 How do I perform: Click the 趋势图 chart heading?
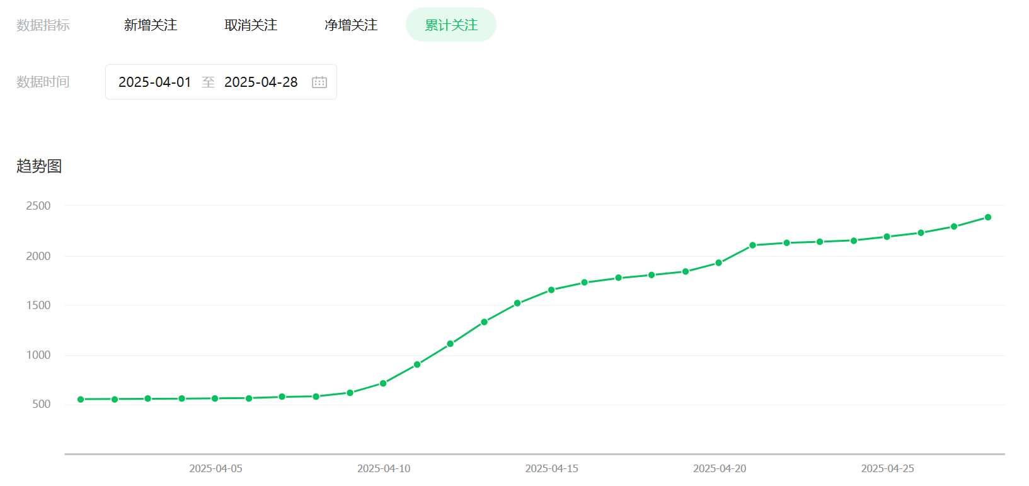tap(39, 166)
